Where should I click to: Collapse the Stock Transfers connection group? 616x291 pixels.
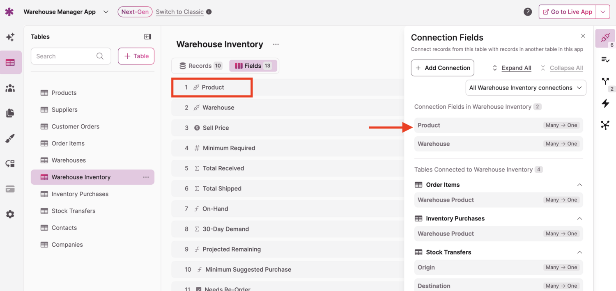tap(579, 252)
